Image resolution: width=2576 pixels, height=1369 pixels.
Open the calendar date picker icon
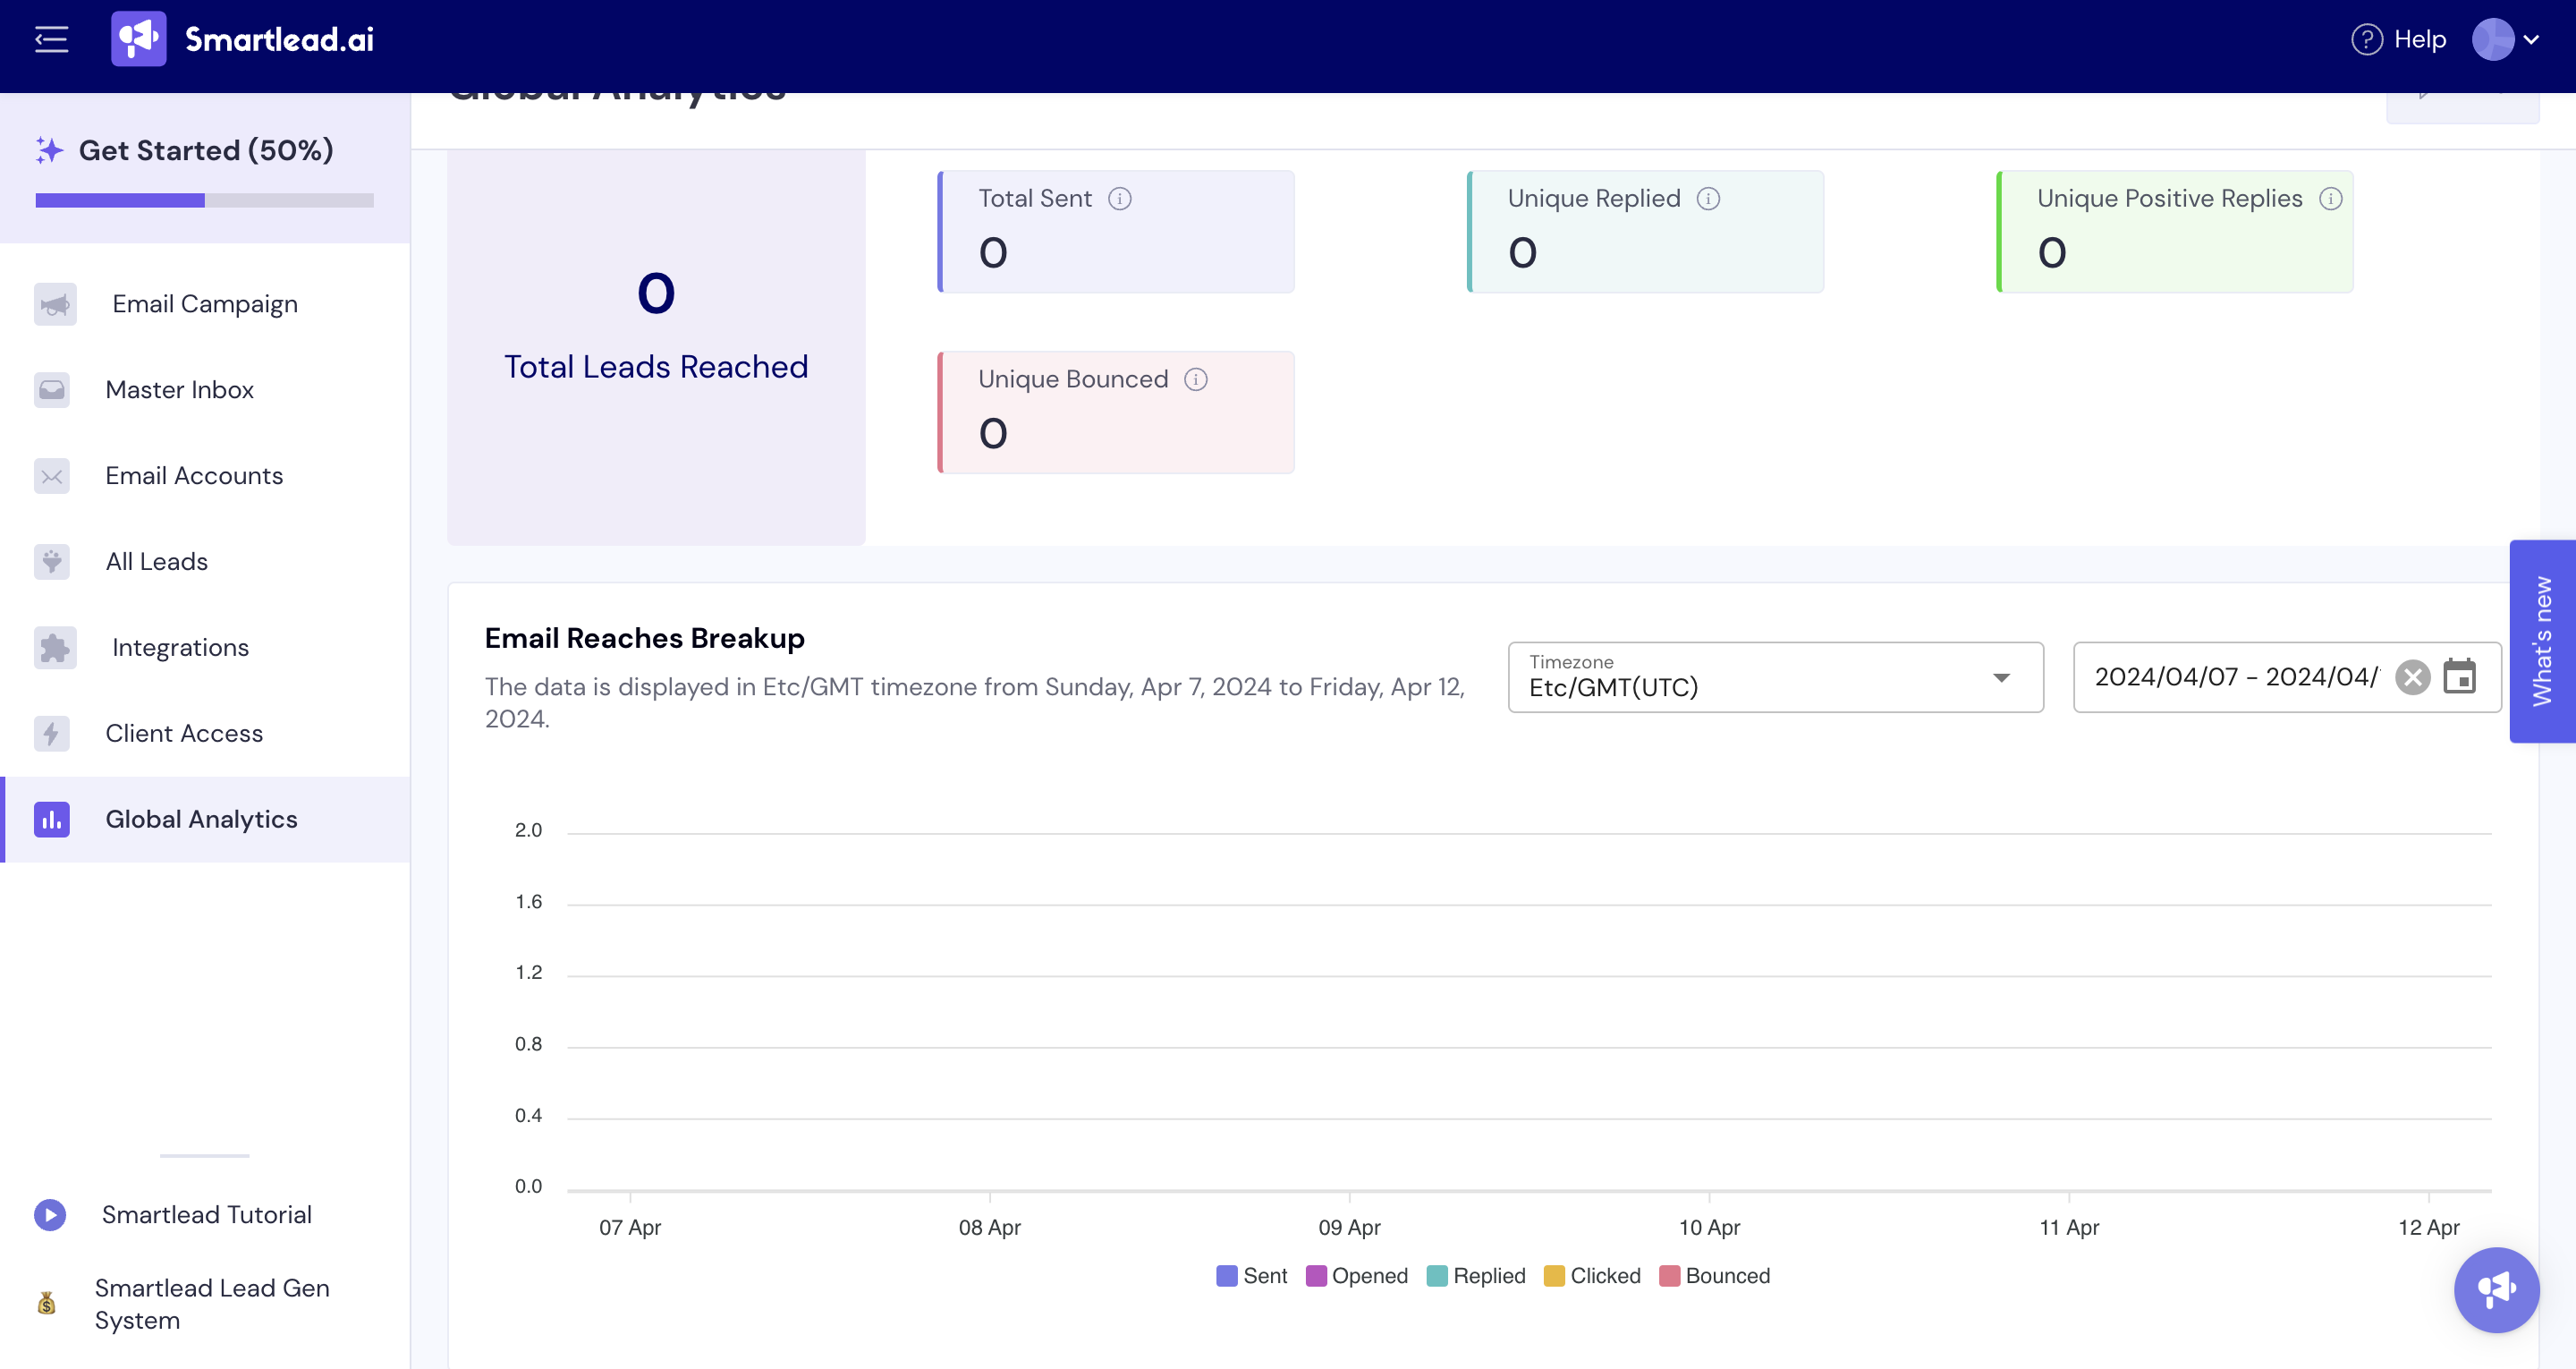[x=2459, y=677]
